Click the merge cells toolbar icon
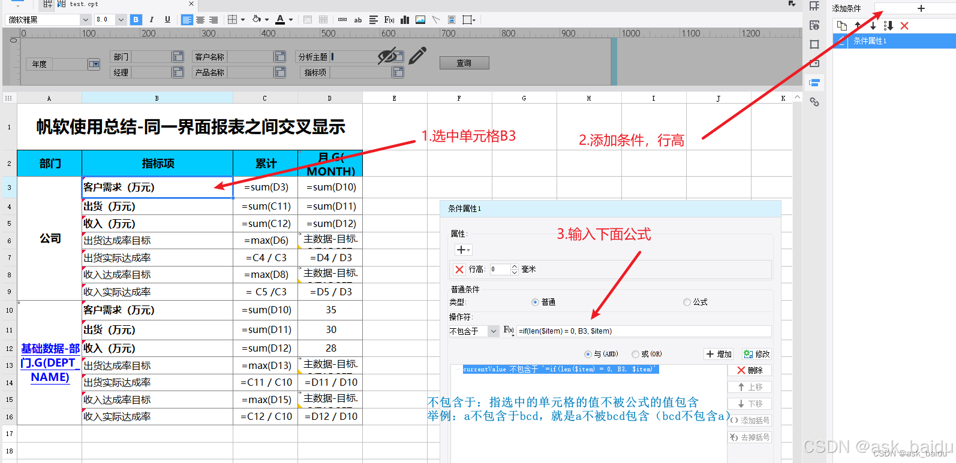Screen dimensions: 956x463 pos(308,20)
